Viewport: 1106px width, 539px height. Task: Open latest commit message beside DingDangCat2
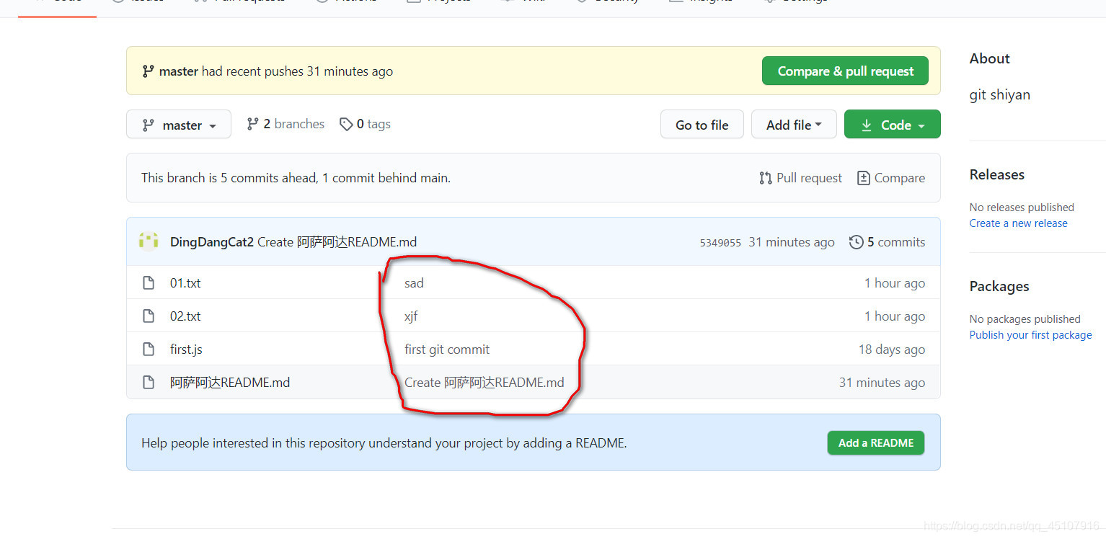[337, 242]
